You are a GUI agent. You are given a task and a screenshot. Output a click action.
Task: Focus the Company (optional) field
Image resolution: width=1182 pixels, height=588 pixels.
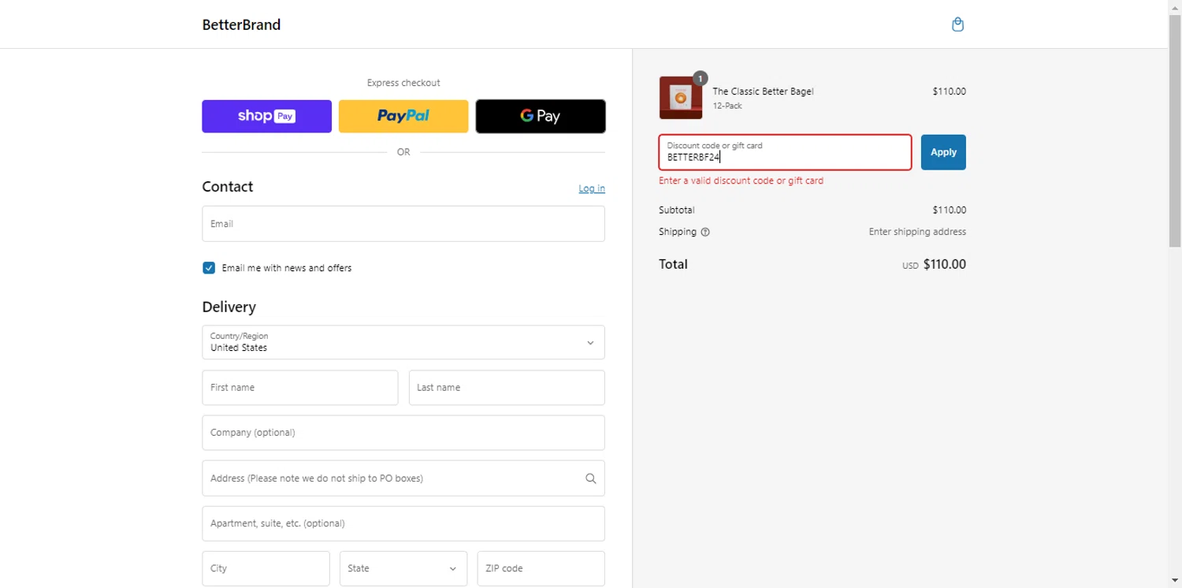(x=403, y=433)
